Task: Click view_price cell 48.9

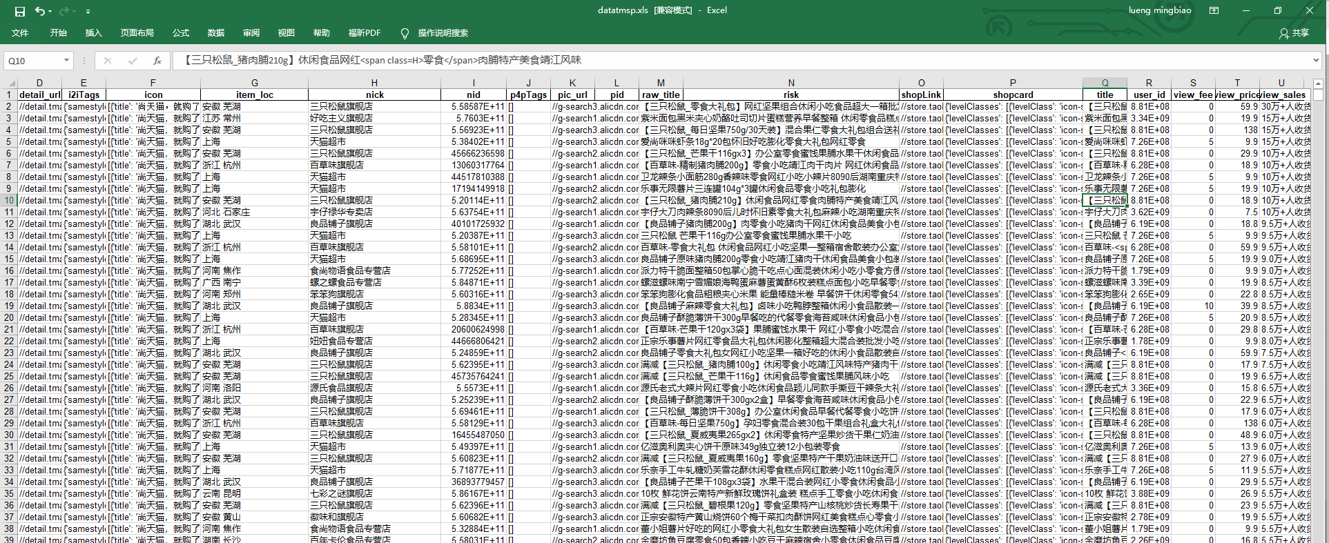Action: point(1237,435)
